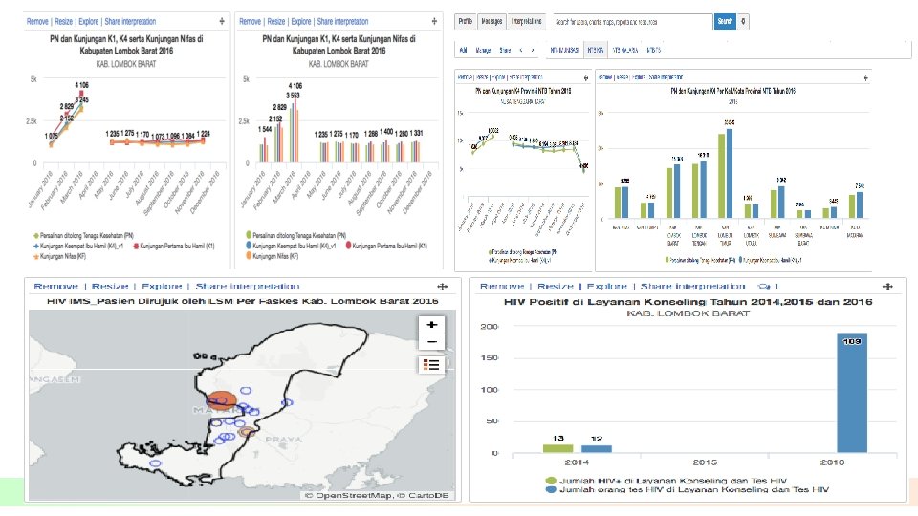Viewport: 918px width, 516px height.
Task: Go to next dashboards with right arrow
Action: [x=533, y=51]
